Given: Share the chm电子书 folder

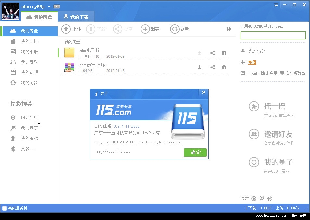Looking at the screenshot, I should [x=213, y=53].
